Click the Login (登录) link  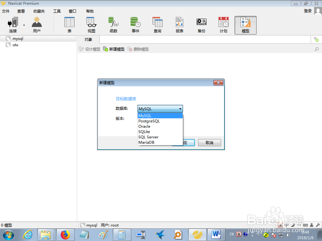pos(308,11)
